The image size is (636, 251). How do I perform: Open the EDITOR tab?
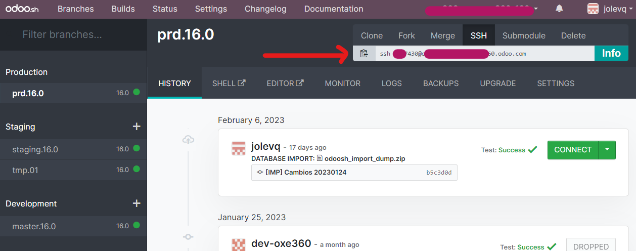click(285, 83)
